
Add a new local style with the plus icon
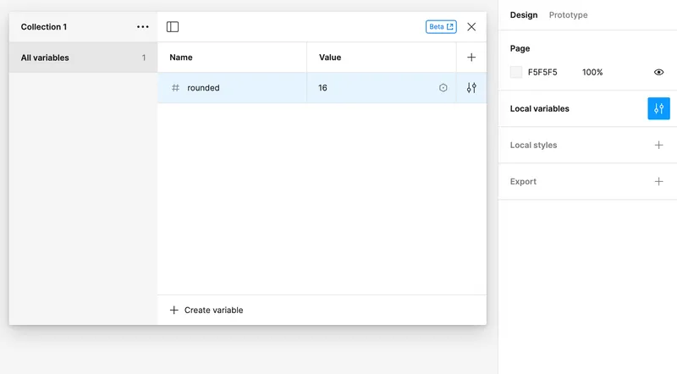point(658,145)
